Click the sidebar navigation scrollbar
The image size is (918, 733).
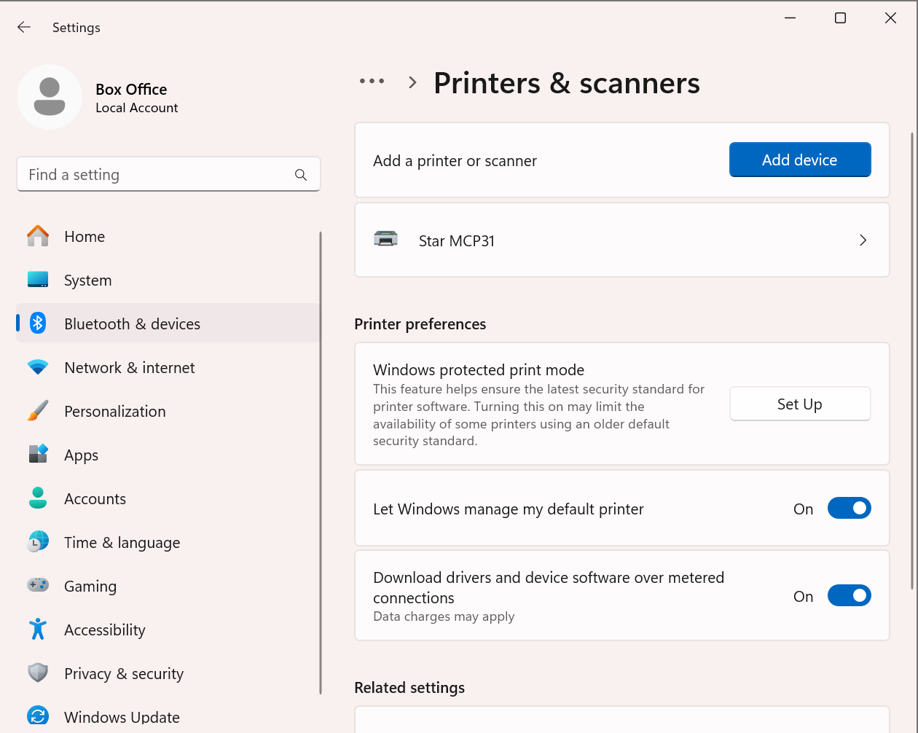tap(321, 463)
